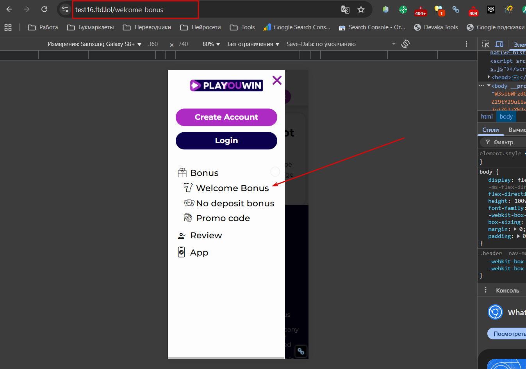This screenshot has height=369, width=526.
Task: Go back with the browser back arrow
Action: click(x=9, y=9)
